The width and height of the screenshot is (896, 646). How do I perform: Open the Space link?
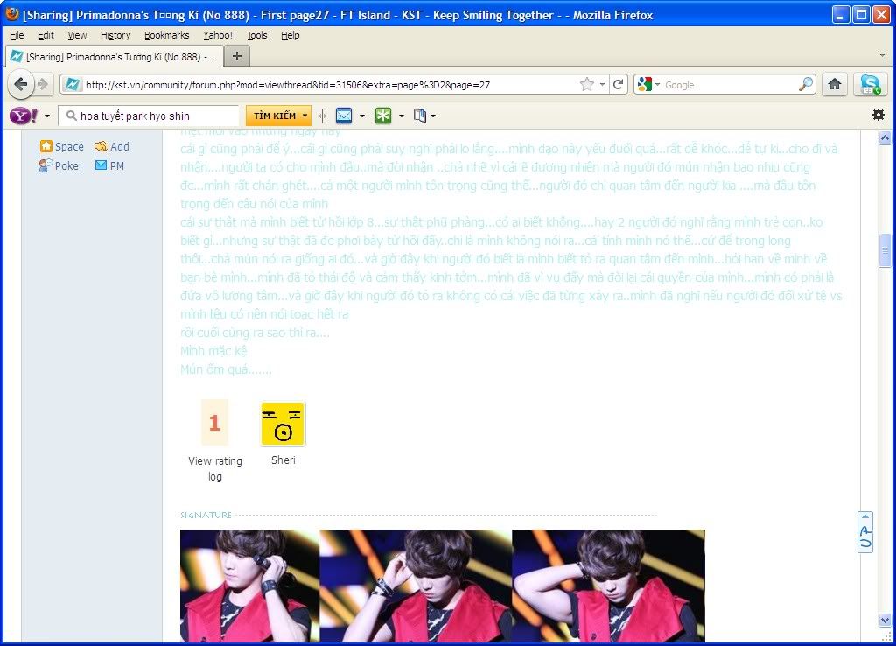69,147
